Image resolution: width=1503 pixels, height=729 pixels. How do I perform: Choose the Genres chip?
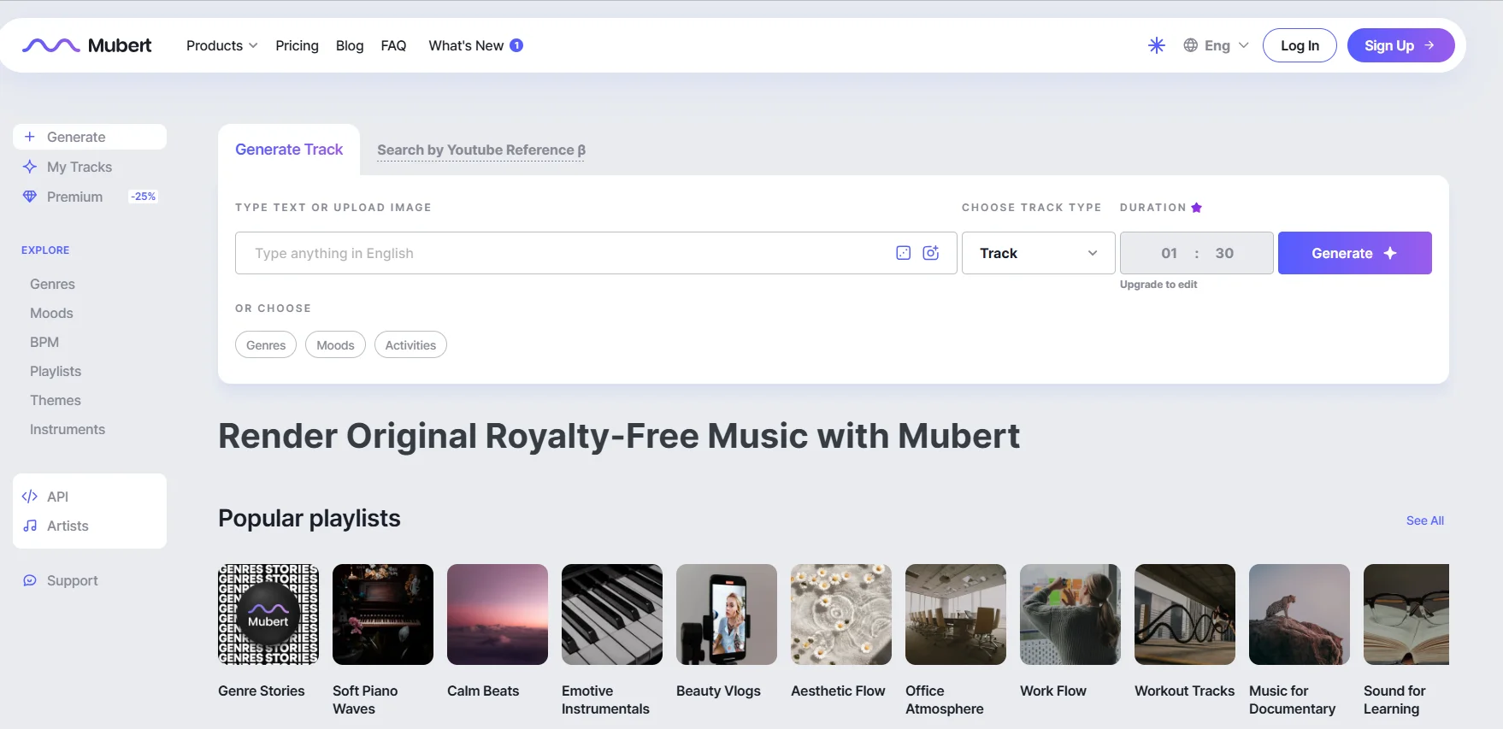[x=266, y=344]
